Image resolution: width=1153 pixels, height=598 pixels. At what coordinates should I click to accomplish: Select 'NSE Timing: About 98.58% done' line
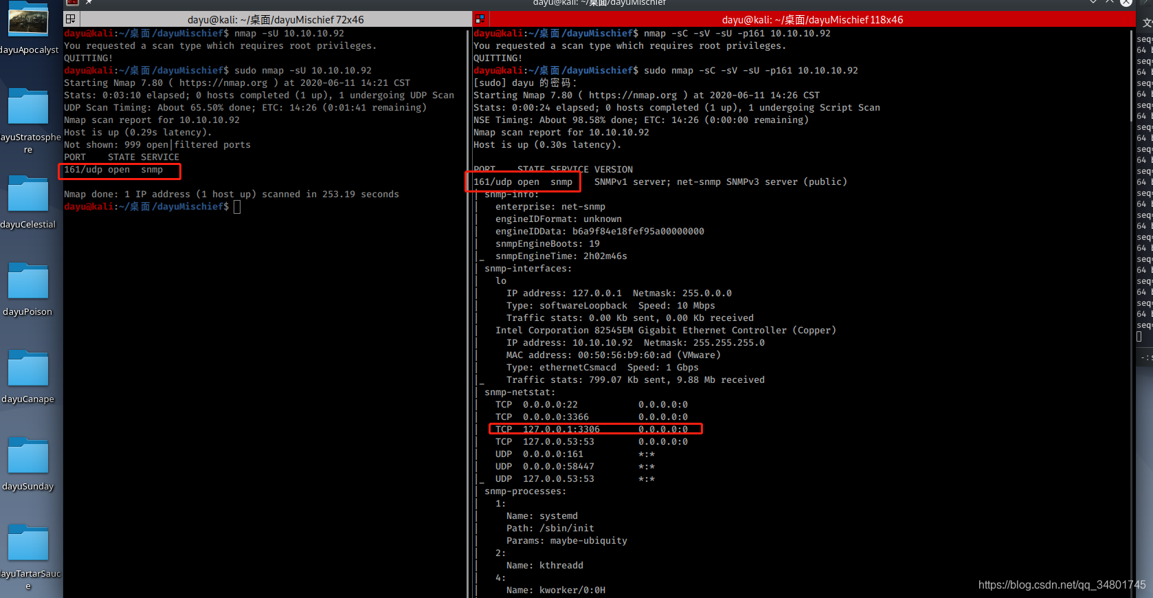pyautogui.click(x=641, y=120)
